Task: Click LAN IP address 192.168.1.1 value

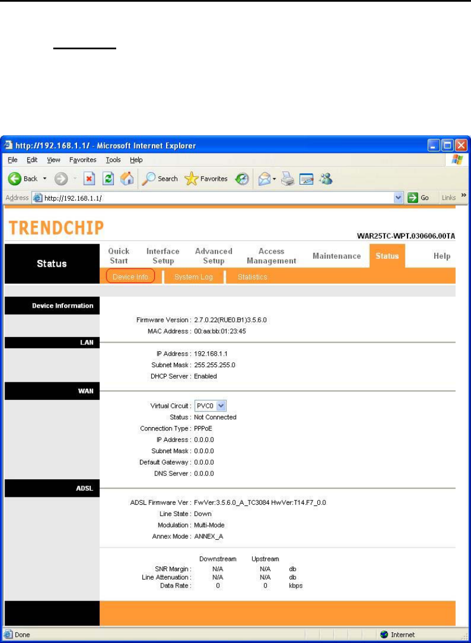Action: [x=210, y=354]
